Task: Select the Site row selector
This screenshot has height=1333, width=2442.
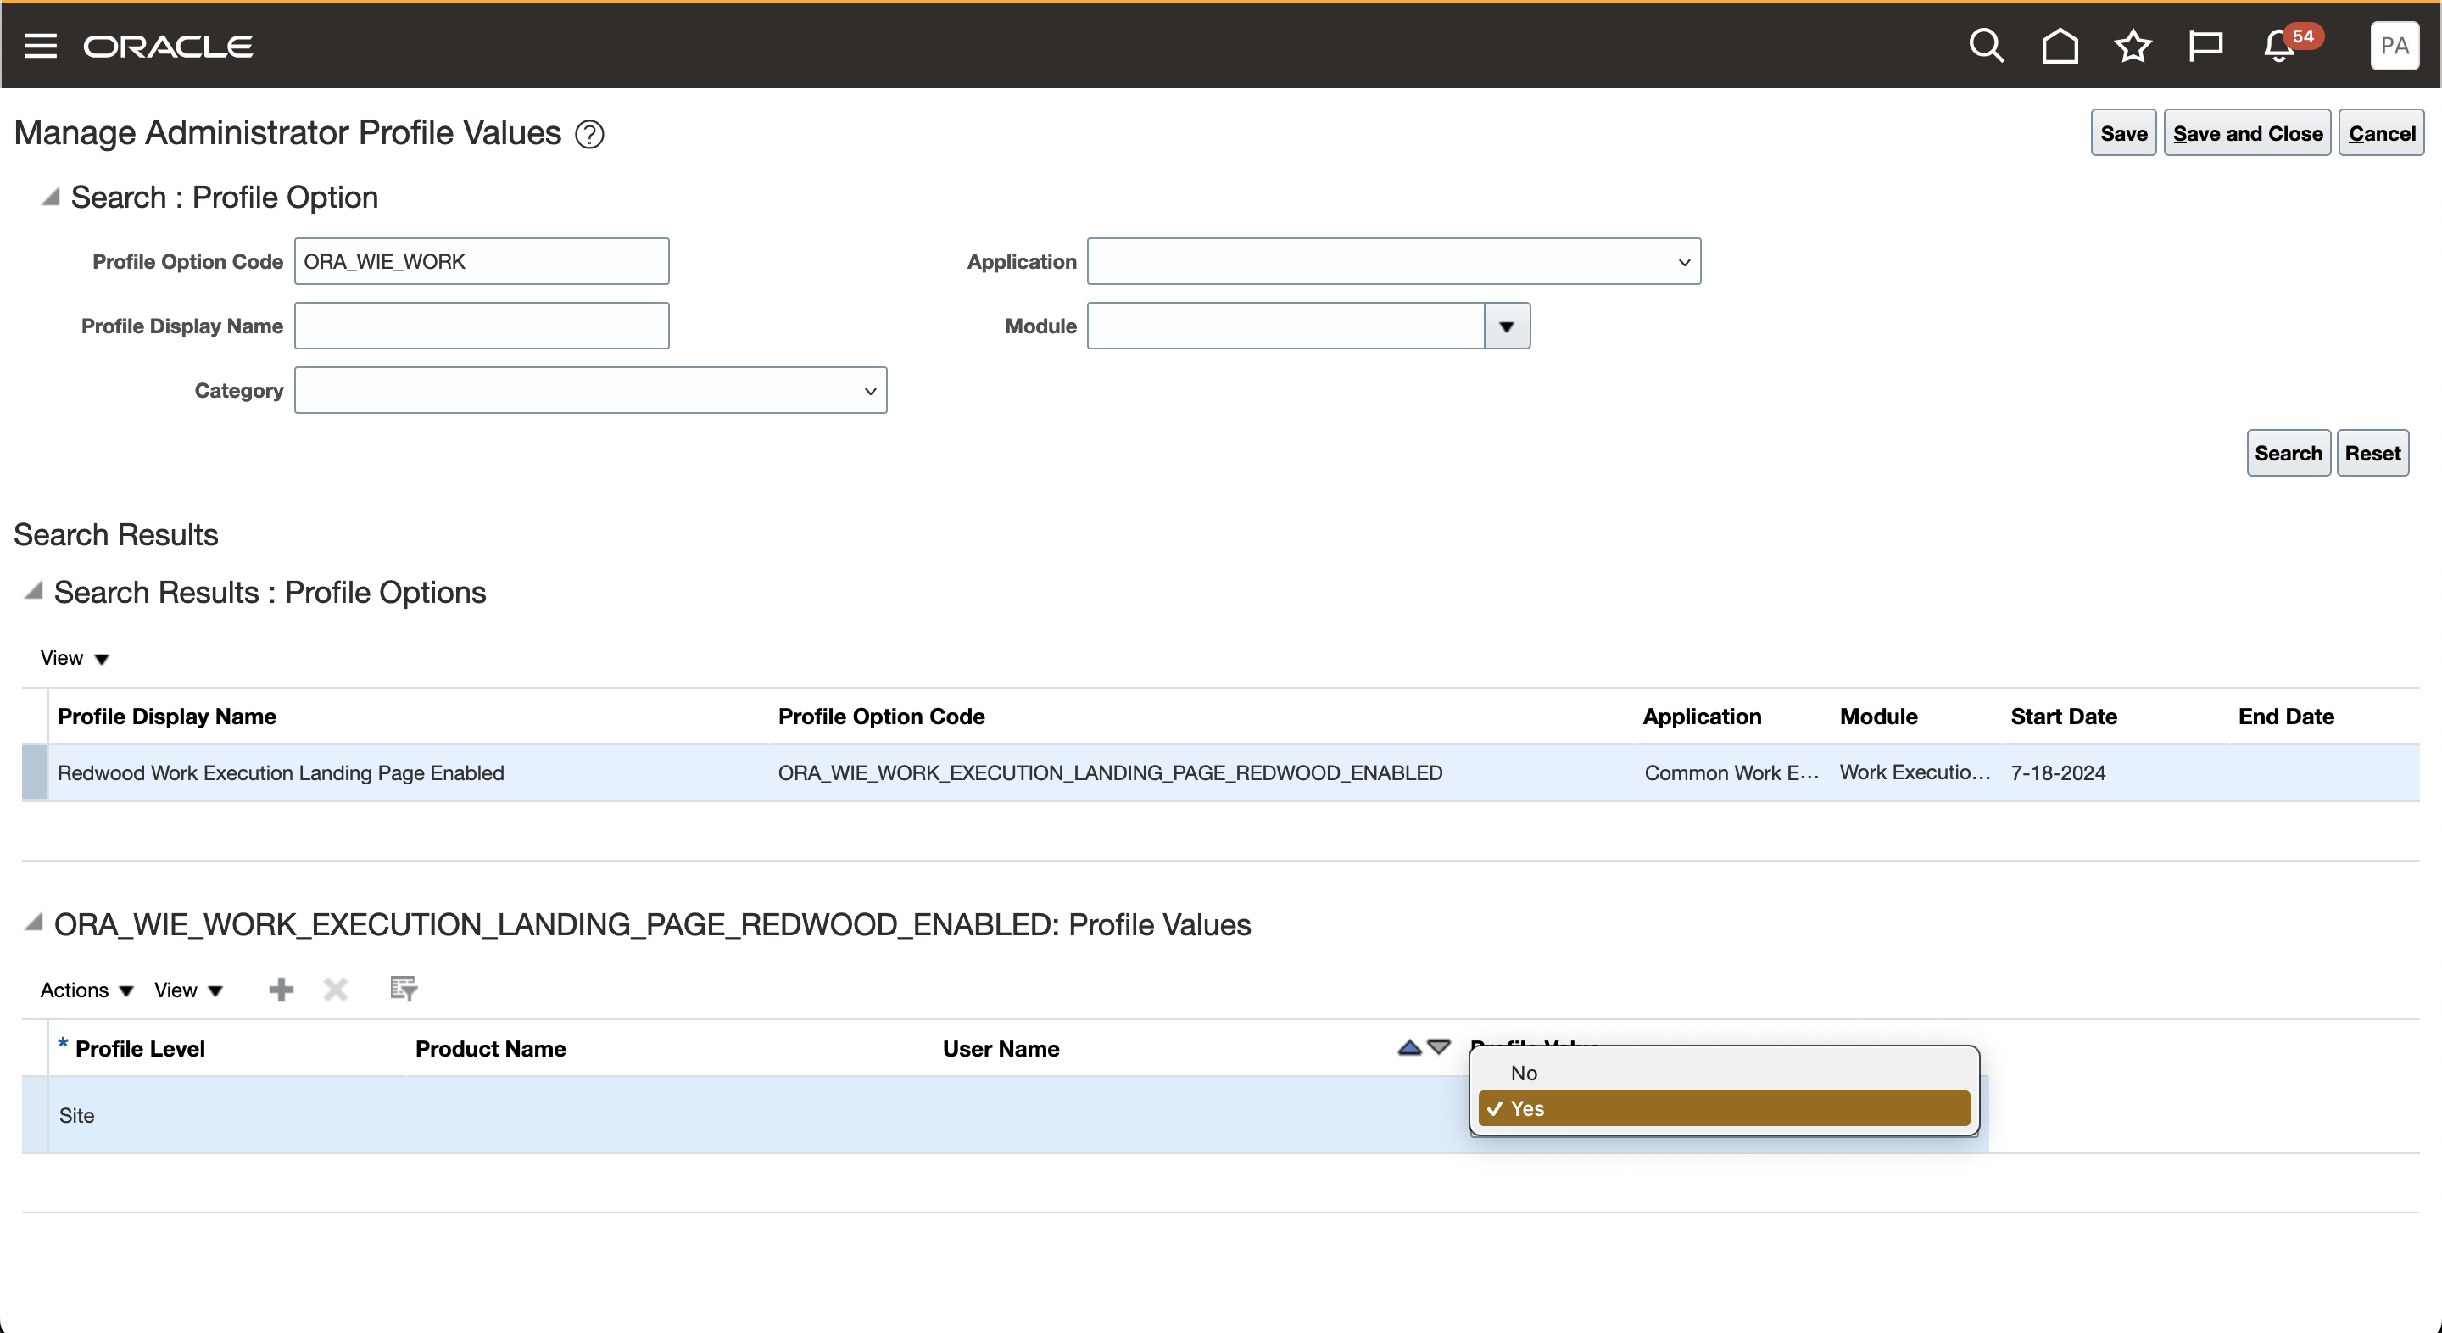Action: [35, 1115]
